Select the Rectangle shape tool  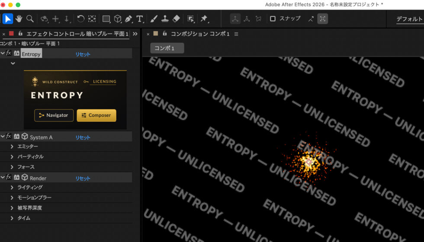pyautogui.click(x=106, y=19)
